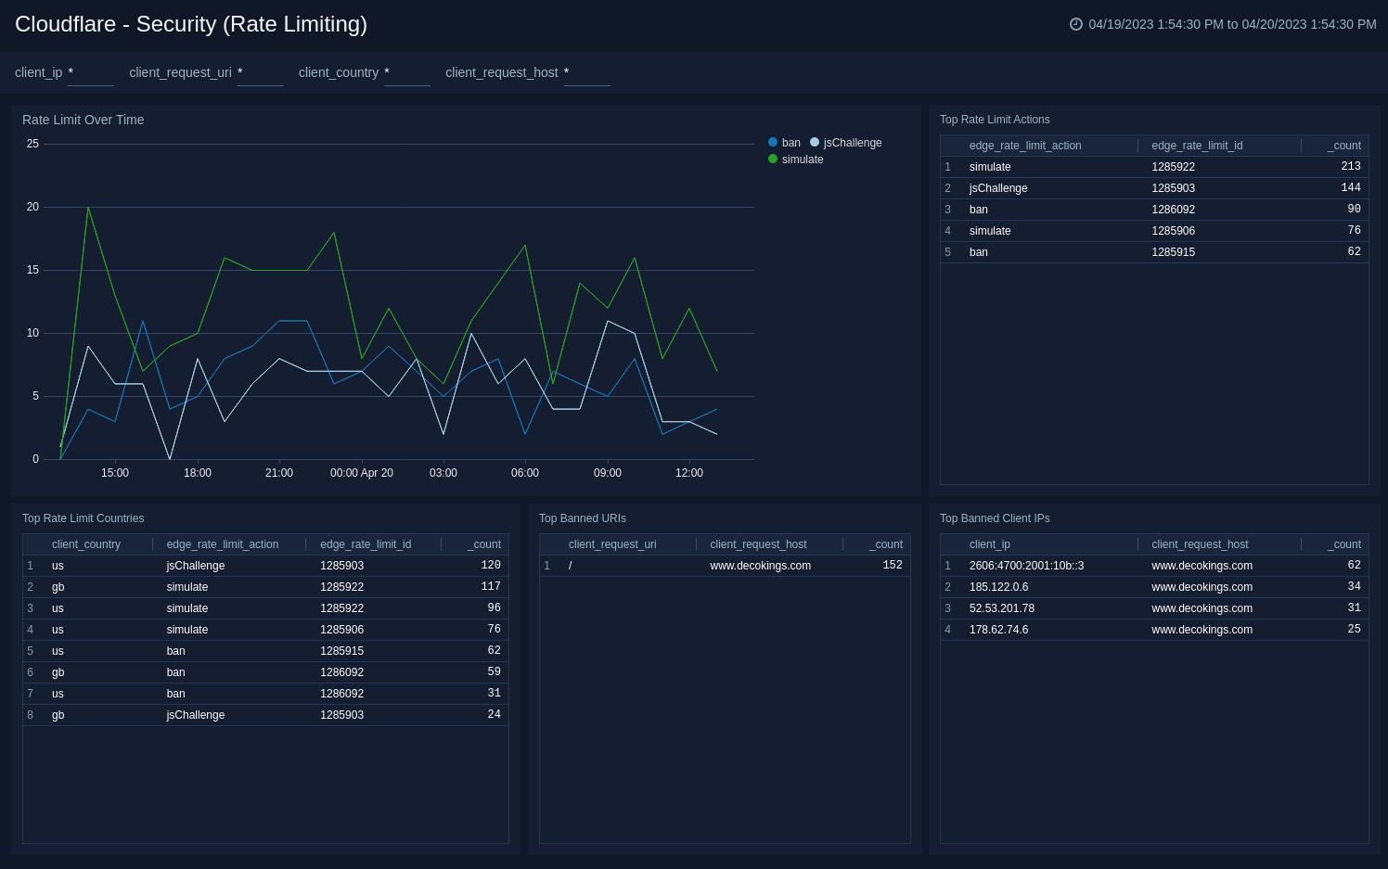Click the client_request_uri filter input field
Screen dimensions: 1388x869
[260, 76]
